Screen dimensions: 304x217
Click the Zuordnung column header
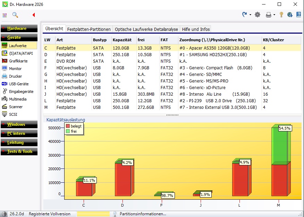pos(220,40)
